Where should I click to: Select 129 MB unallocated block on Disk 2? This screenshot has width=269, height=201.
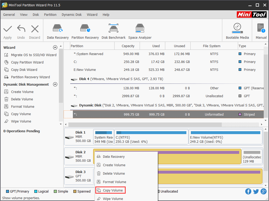pos(252,156)
